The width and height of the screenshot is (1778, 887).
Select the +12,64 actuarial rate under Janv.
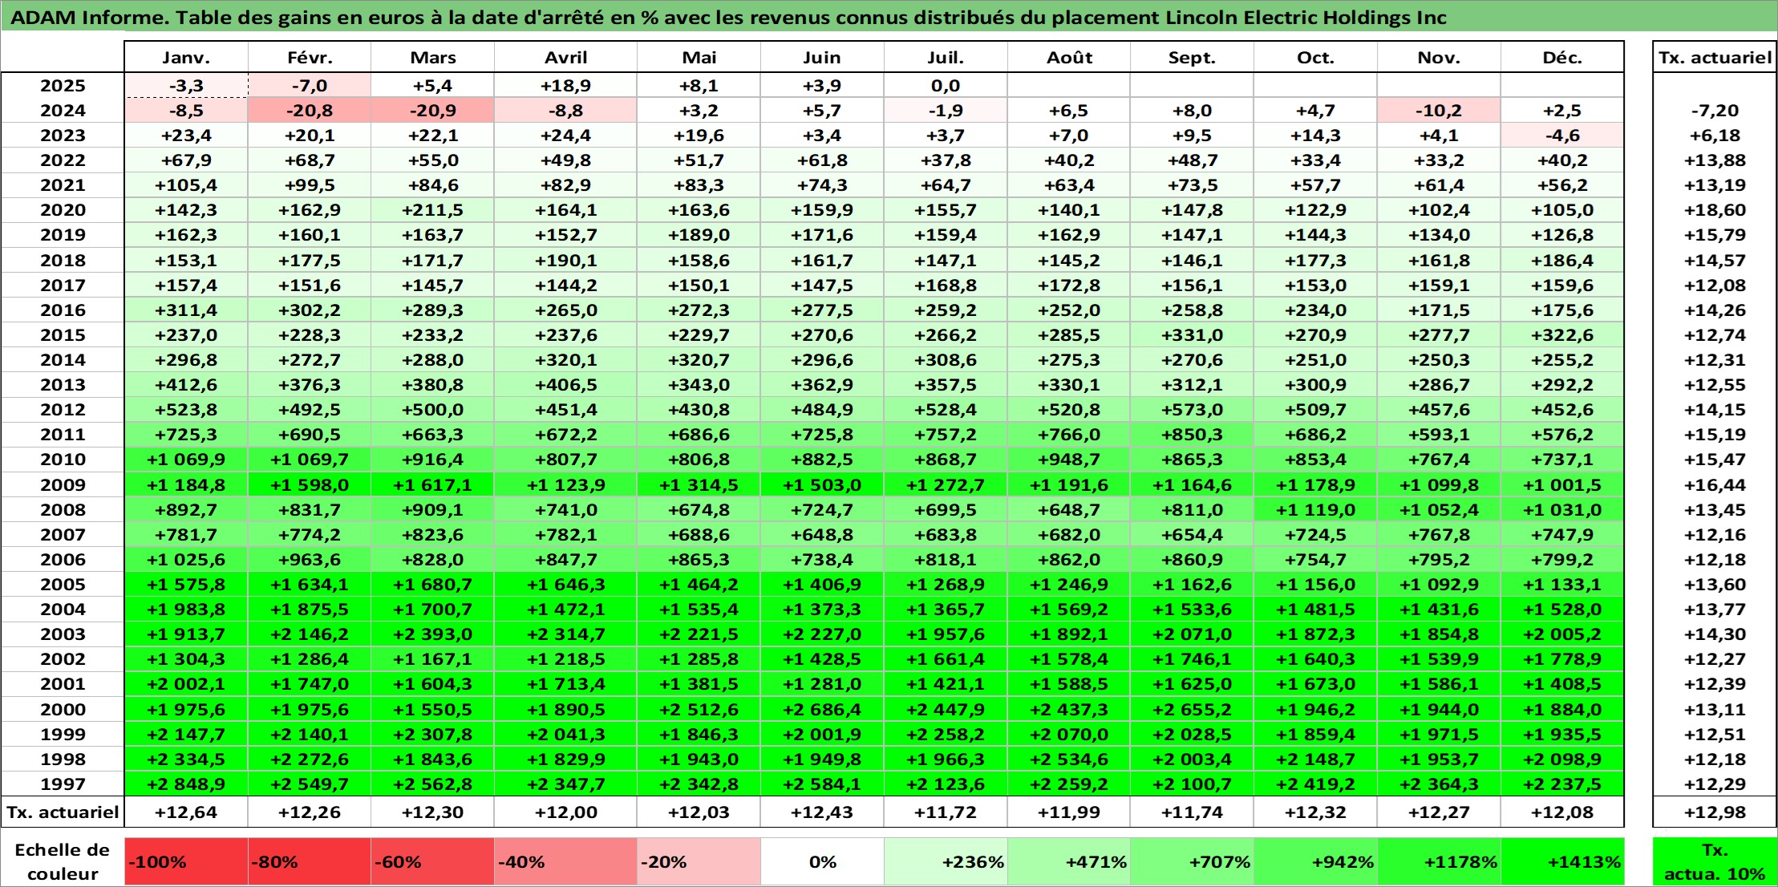click(186, 812)
